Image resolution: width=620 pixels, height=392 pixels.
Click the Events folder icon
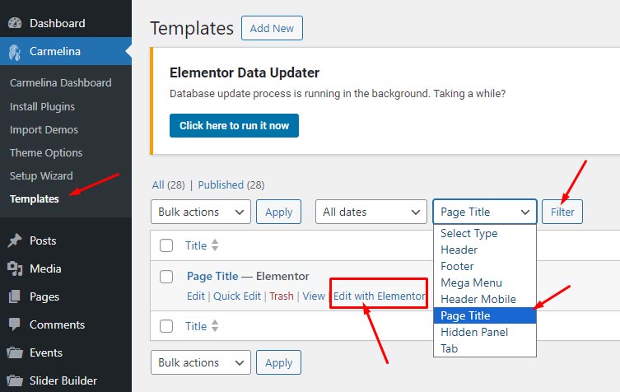point(15,352)
